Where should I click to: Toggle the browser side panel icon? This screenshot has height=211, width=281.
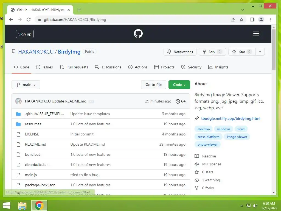click(x=252, y=20)
